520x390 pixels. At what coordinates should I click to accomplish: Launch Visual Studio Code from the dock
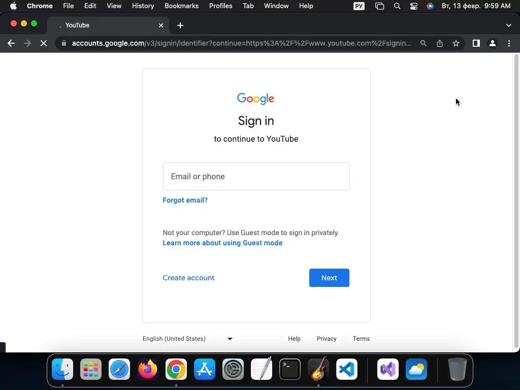pyautogui.click(x=346, y=369)
